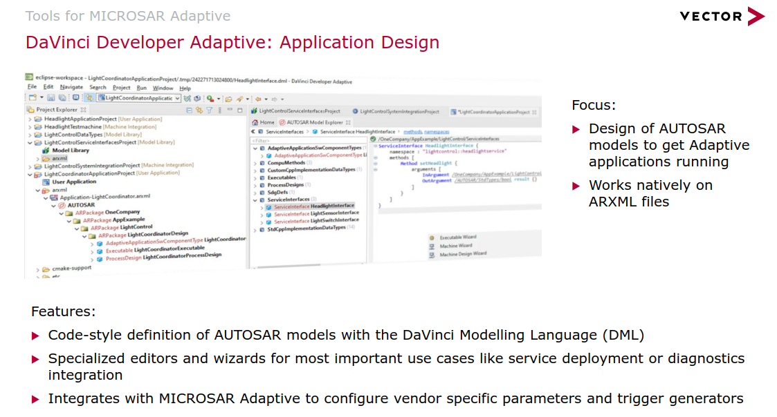Click the Forward navigation arrow toolbar icon
777x417 pixels.
(x=275, y=99)
